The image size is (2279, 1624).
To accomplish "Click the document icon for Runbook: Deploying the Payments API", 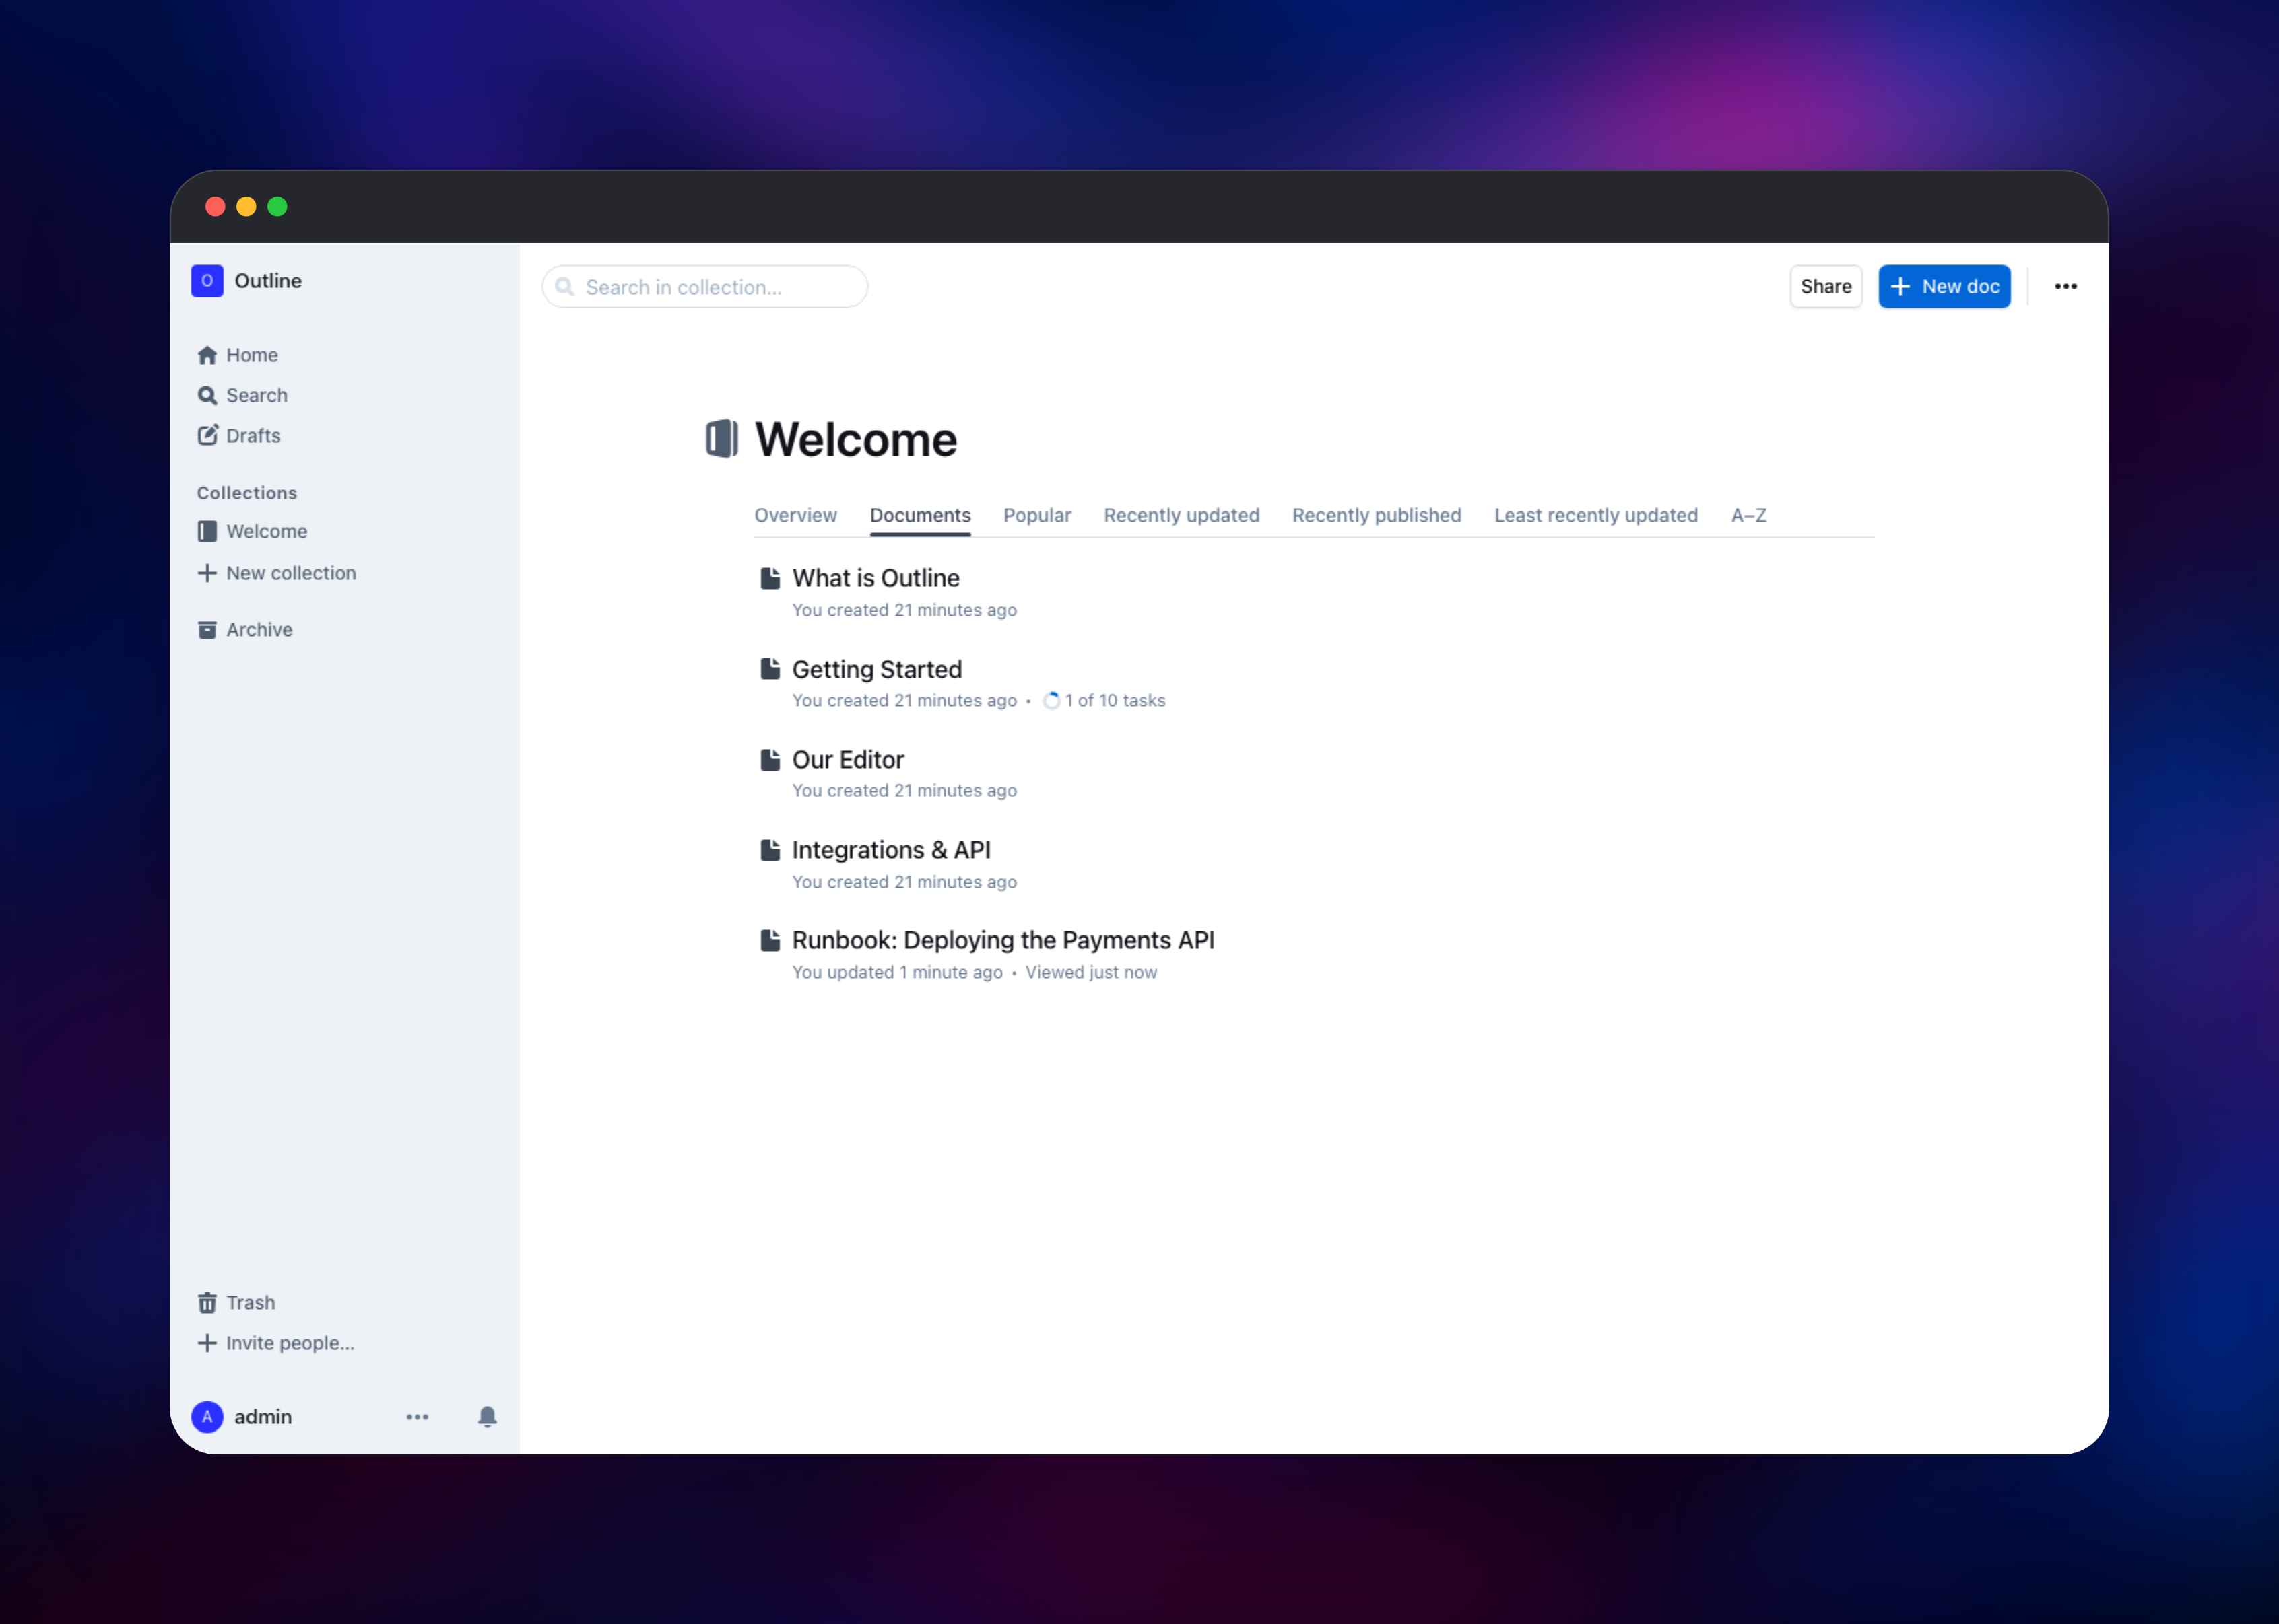I will click(x=770, y=940).
